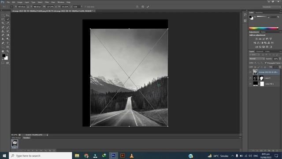Open the Fill slider dropdown arrow
This screenshot has height=159, width=282.
[x=280, y=67]
